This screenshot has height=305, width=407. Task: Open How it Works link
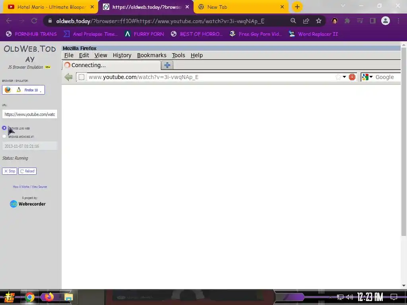click(21, 187)
